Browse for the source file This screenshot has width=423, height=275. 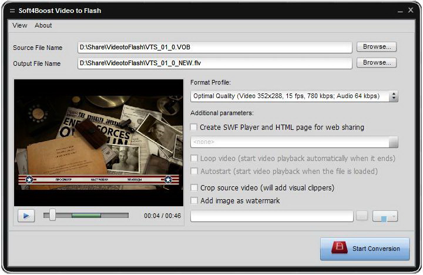point(377,46)
